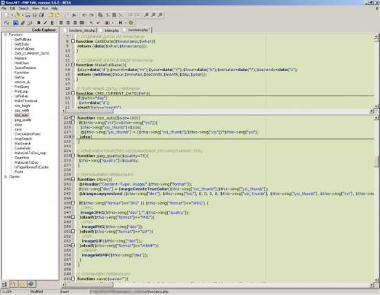Click the Modified status bar indicator
The height and width of the screenshot is (295, 380).
click(x=37, y=292)
